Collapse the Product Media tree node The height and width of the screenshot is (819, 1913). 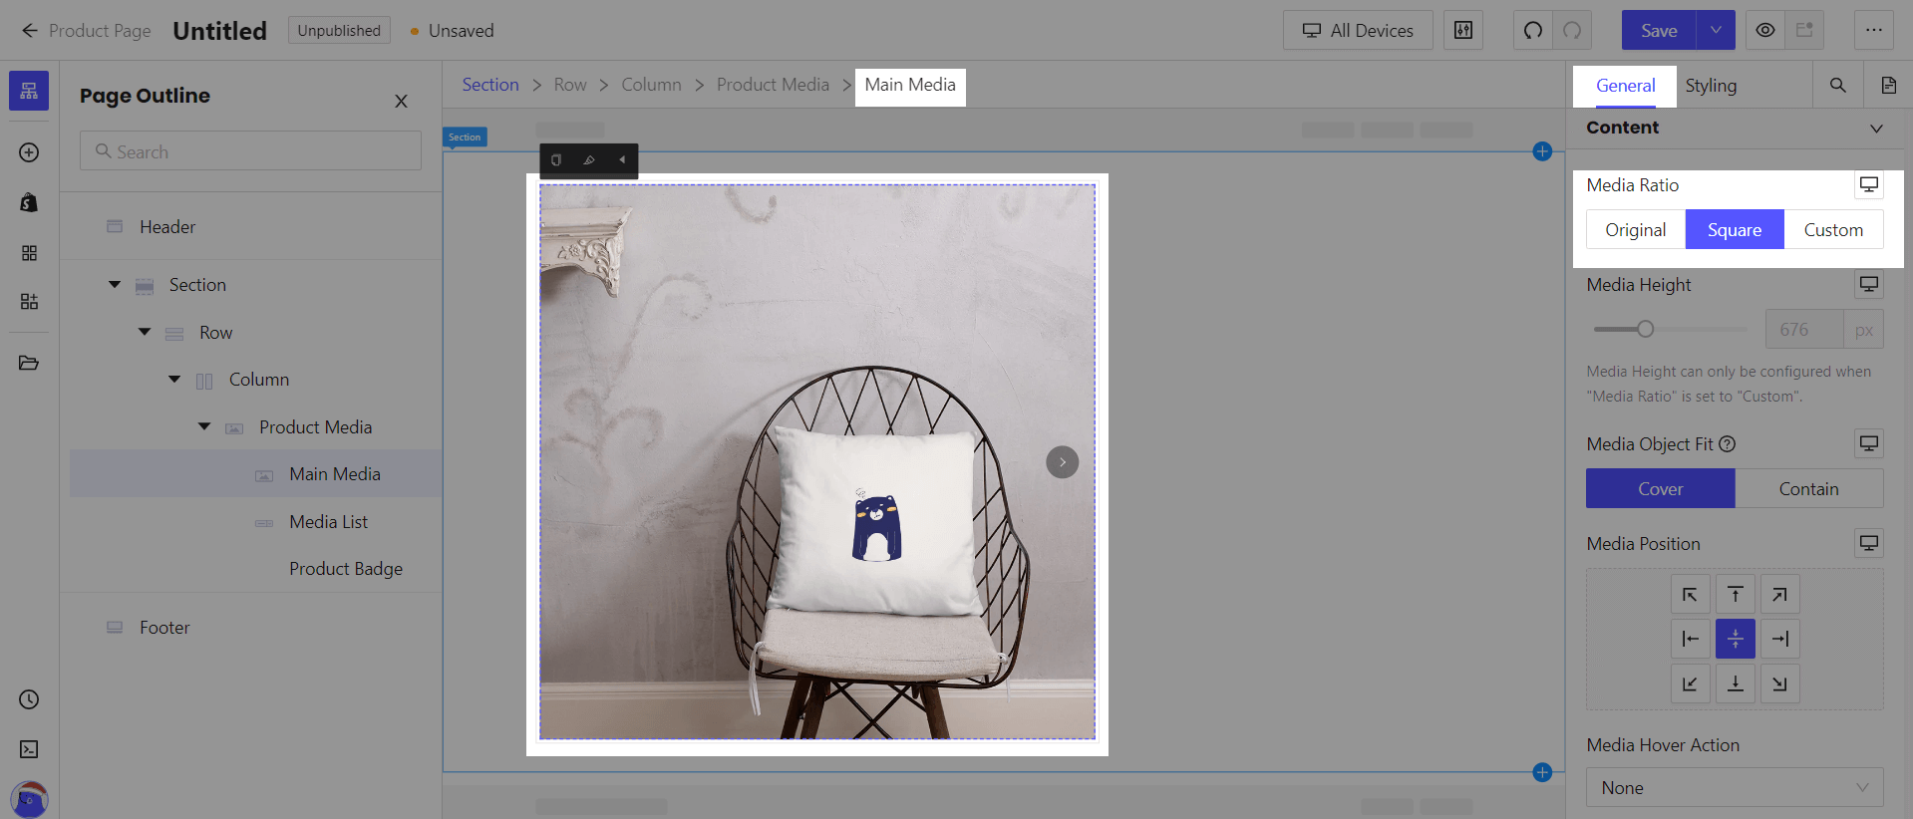point(204,426)
